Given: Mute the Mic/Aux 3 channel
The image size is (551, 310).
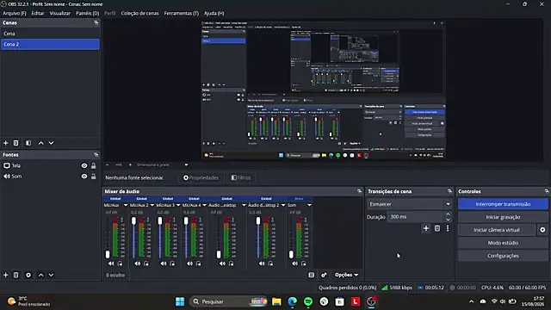Looking at the screenshot, I should (x=164, y=263).
